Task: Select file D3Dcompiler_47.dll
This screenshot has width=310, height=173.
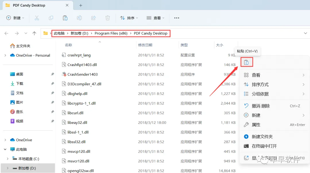Action: 84,84
